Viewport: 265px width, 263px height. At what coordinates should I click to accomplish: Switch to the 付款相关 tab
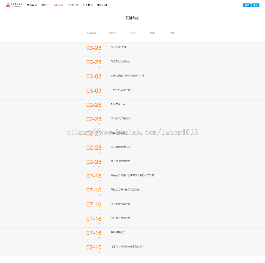[x=112, y=33]
